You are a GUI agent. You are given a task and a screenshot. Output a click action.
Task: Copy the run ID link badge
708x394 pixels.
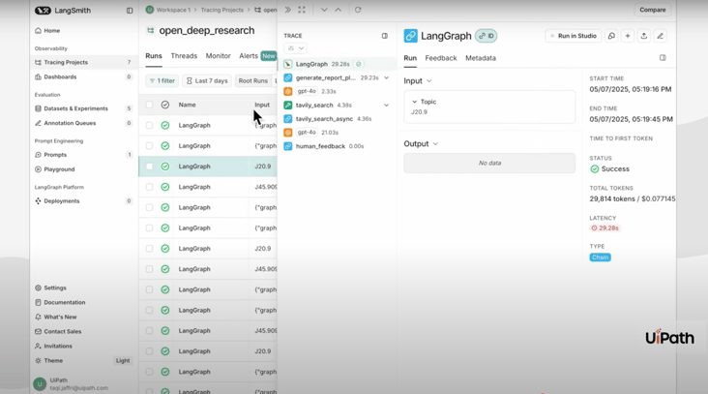click(487, 36)
